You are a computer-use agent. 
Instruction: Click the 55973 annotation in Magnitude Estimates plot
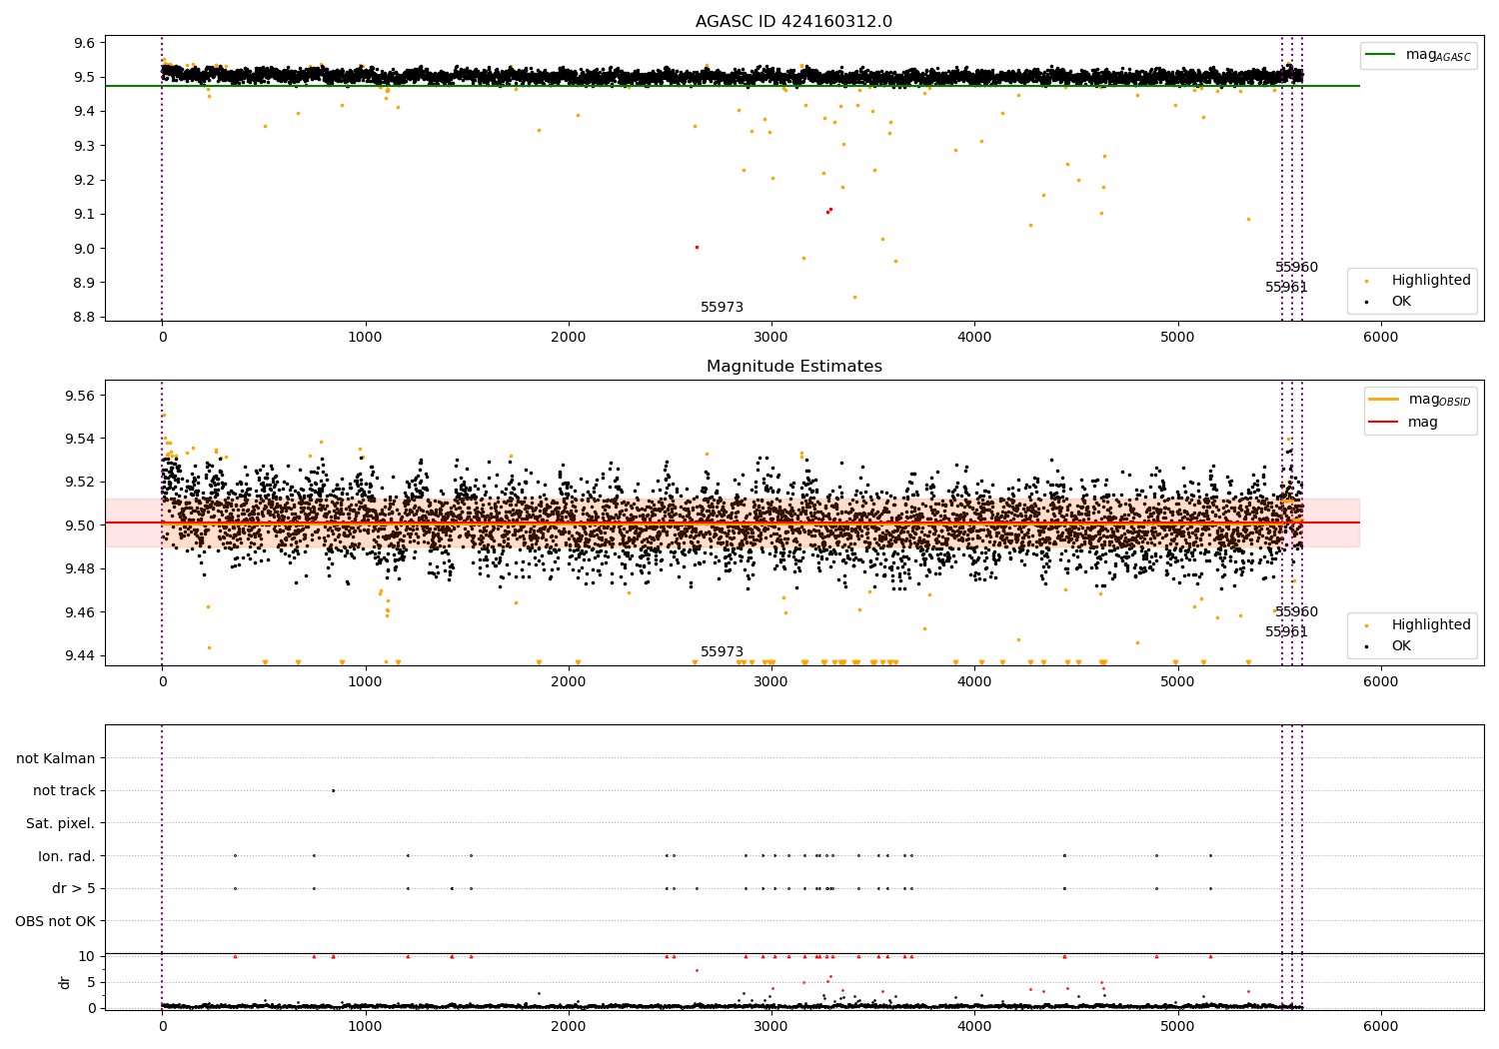(722, 651)
